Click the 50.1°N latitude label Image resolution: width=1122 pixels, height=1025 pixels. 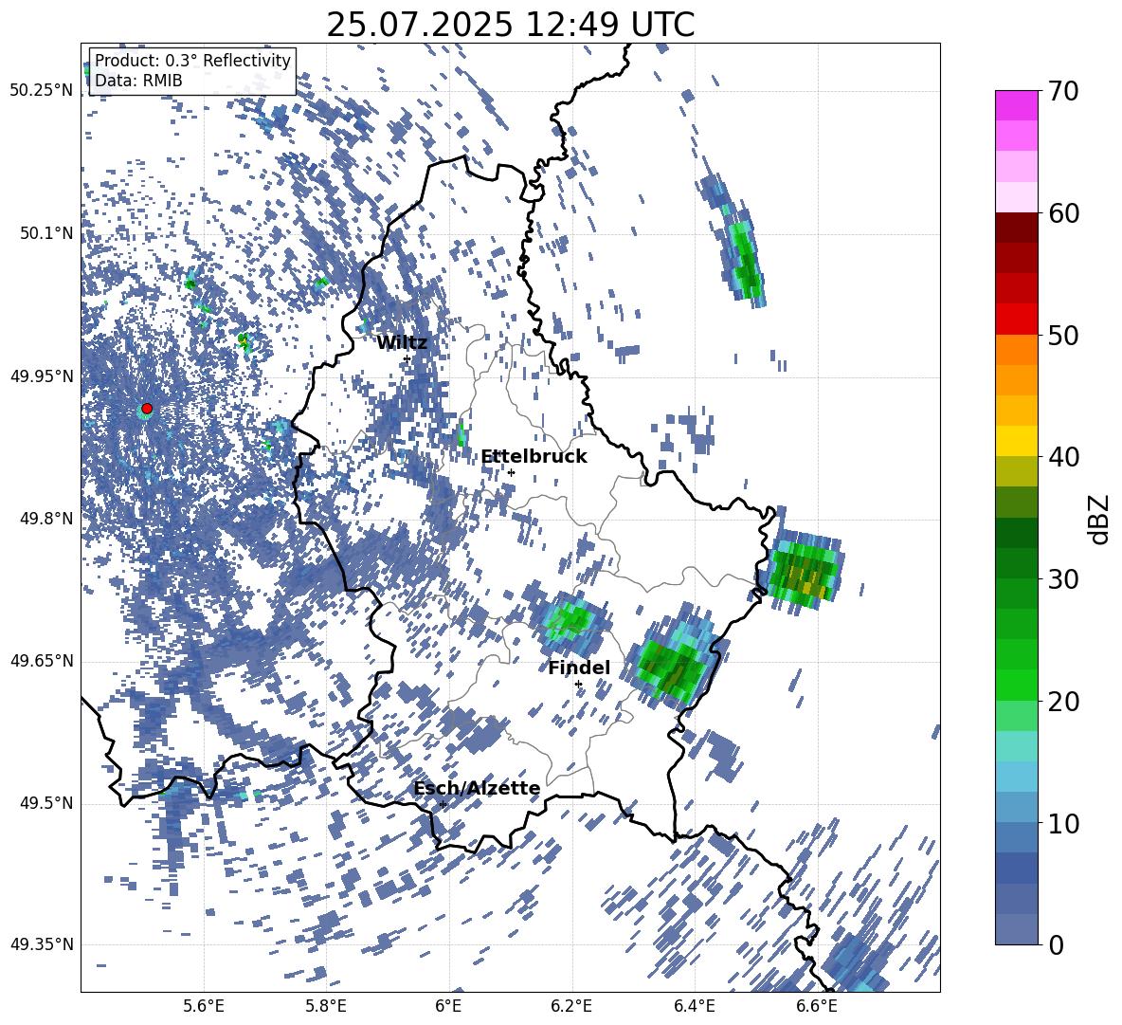point(45,233)
